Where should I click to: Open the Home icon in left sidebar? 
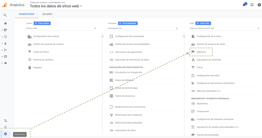pyautogui.click(x=5, y=23)
